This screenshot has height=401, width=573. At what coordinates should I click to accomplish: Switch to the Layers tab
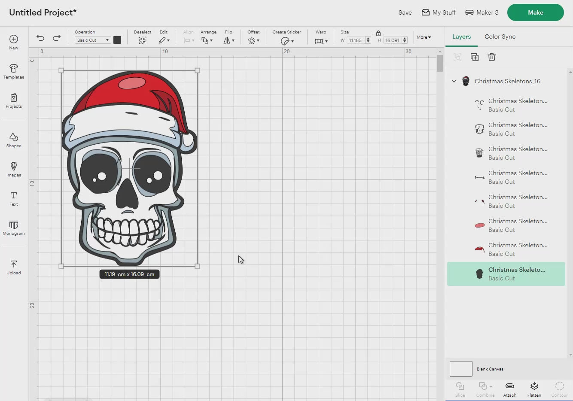(461, 37)
